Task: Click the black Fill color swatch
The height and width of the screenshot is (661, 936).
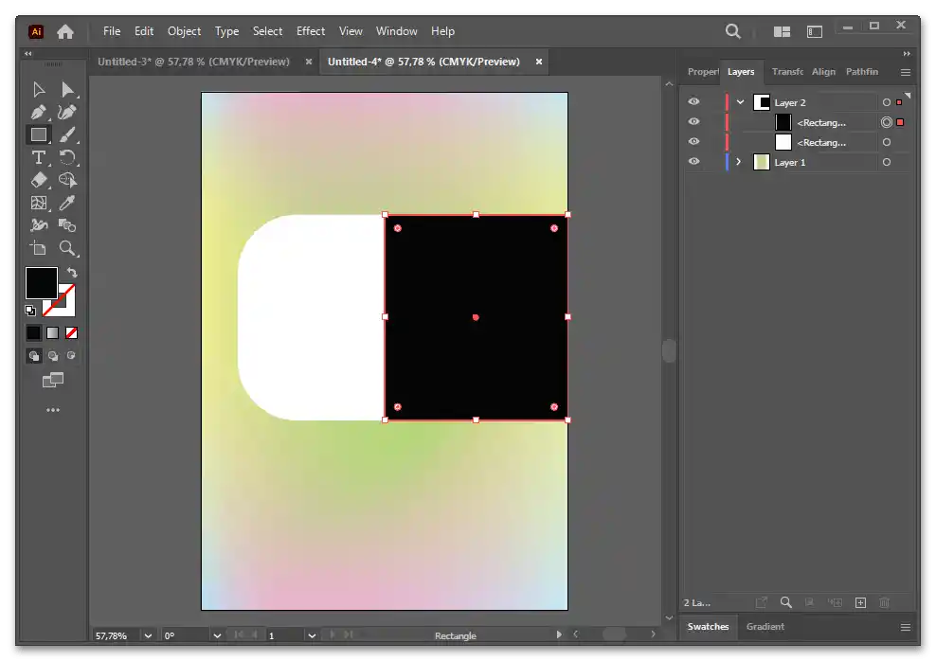Action: 41,282
